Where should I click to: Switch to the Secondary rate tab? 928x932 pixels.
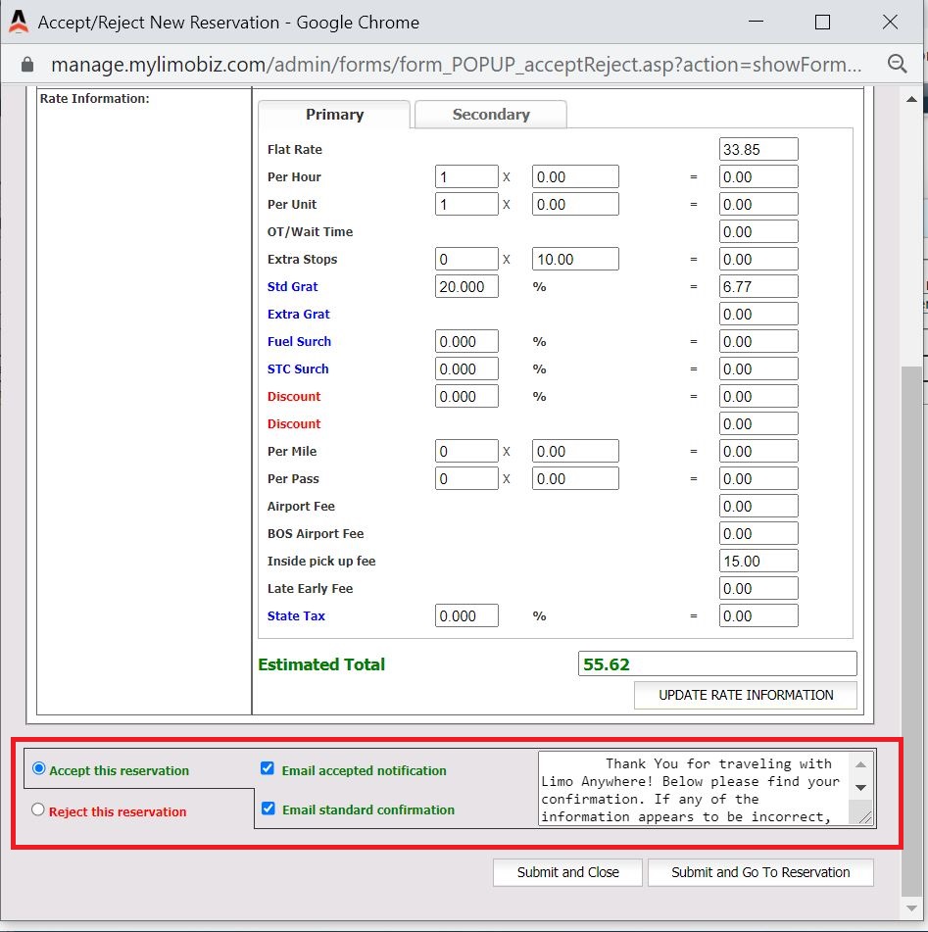click(490, 115)
